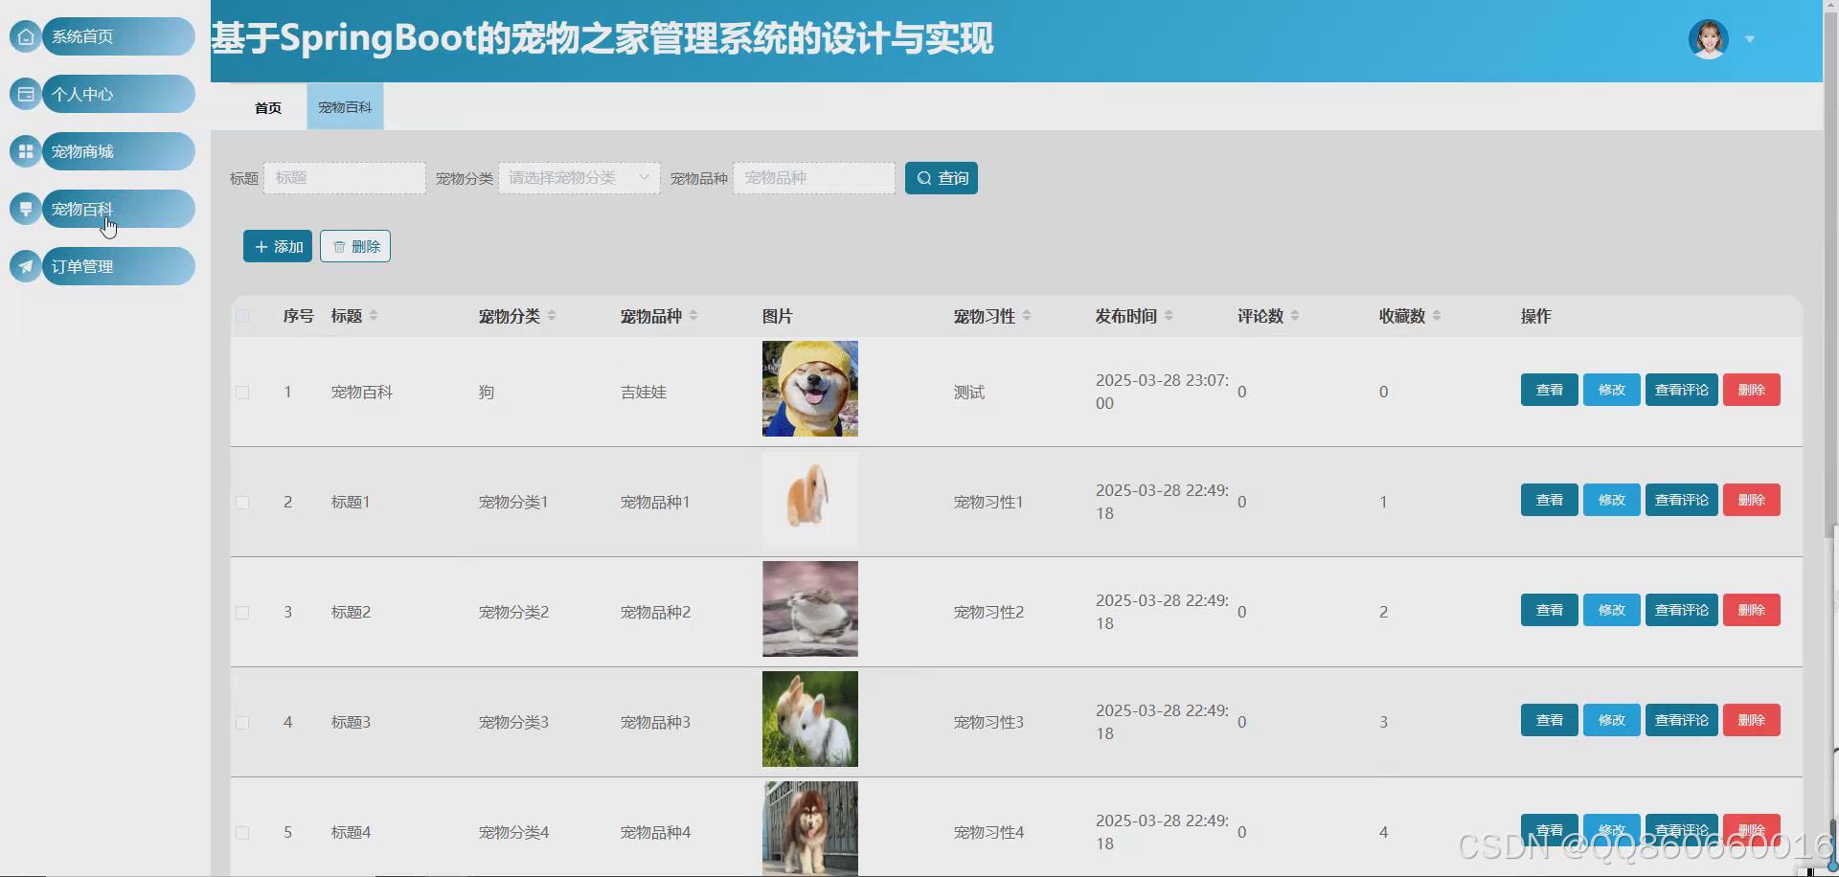Check the checkbox for row 标题3
The width and height of the screenshot is (1839, 877).
(242, 723)
